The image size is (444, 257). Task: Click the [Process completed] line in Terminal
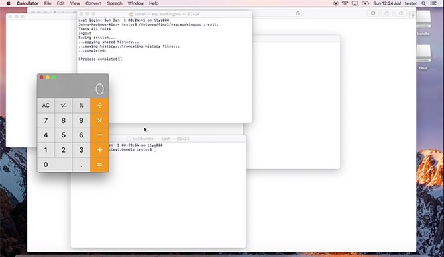(x=99, y=59)
